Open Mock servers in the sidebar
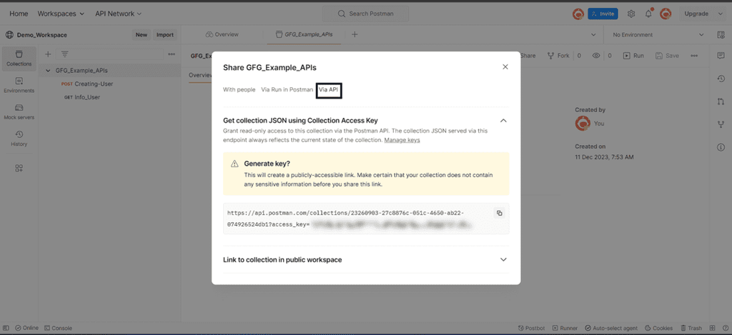 point(19,112)
